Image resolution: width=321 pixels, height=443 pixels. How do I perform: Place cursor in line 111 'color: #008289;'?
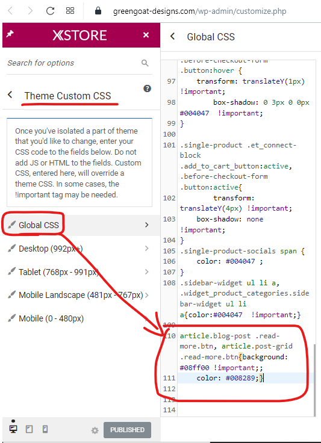pos(229,378)
